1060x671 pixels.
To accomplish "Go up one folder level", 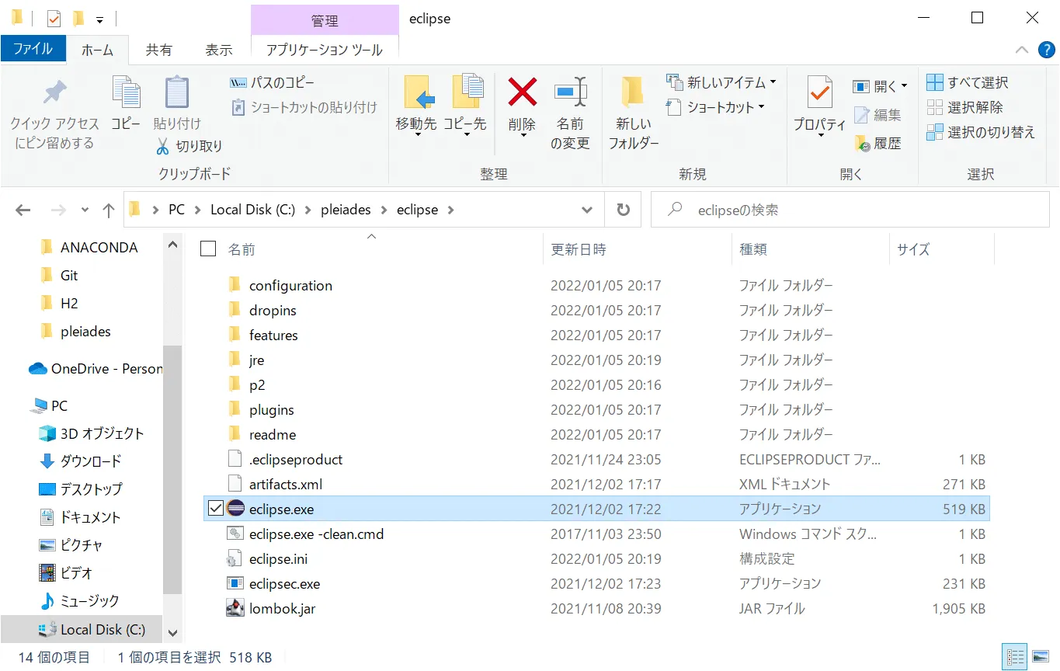I will tap(109, 210).
